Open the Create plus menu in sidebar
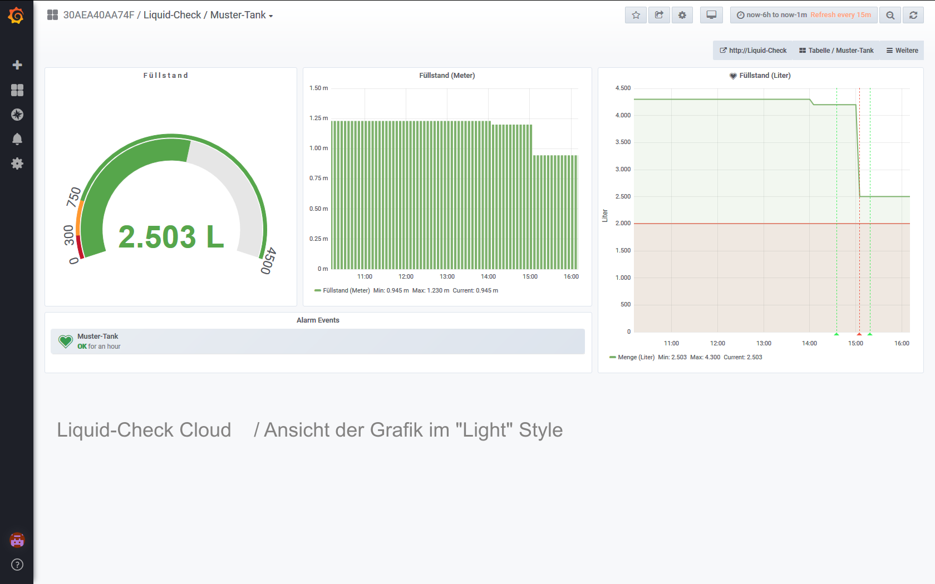Image resolution: width=935 pixels, height=584 pixels. [x=17, y=65]
